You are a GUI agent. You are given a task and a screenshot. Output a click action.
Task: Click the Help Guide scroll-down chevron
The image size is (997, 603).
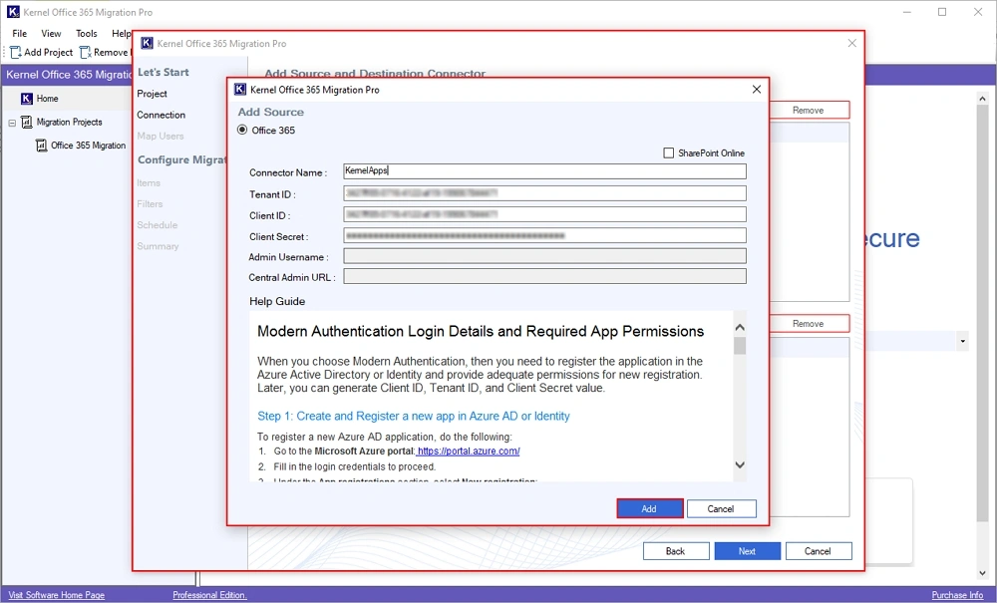[740, 464]
